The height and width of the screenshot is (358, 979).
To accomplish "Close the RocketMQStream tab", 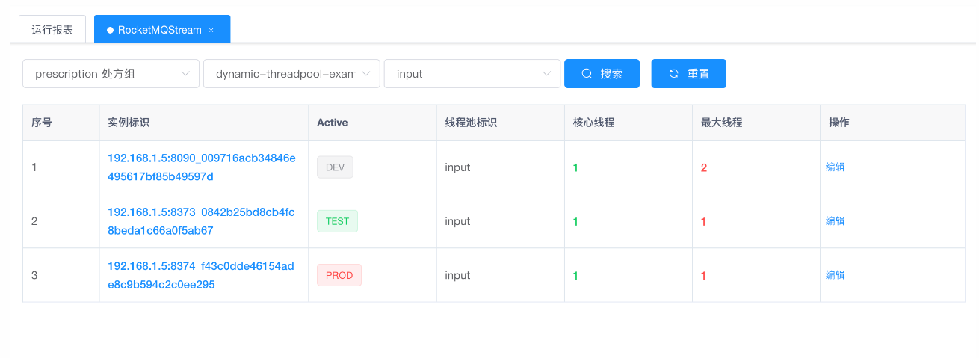I will click(x=211, y=31).
